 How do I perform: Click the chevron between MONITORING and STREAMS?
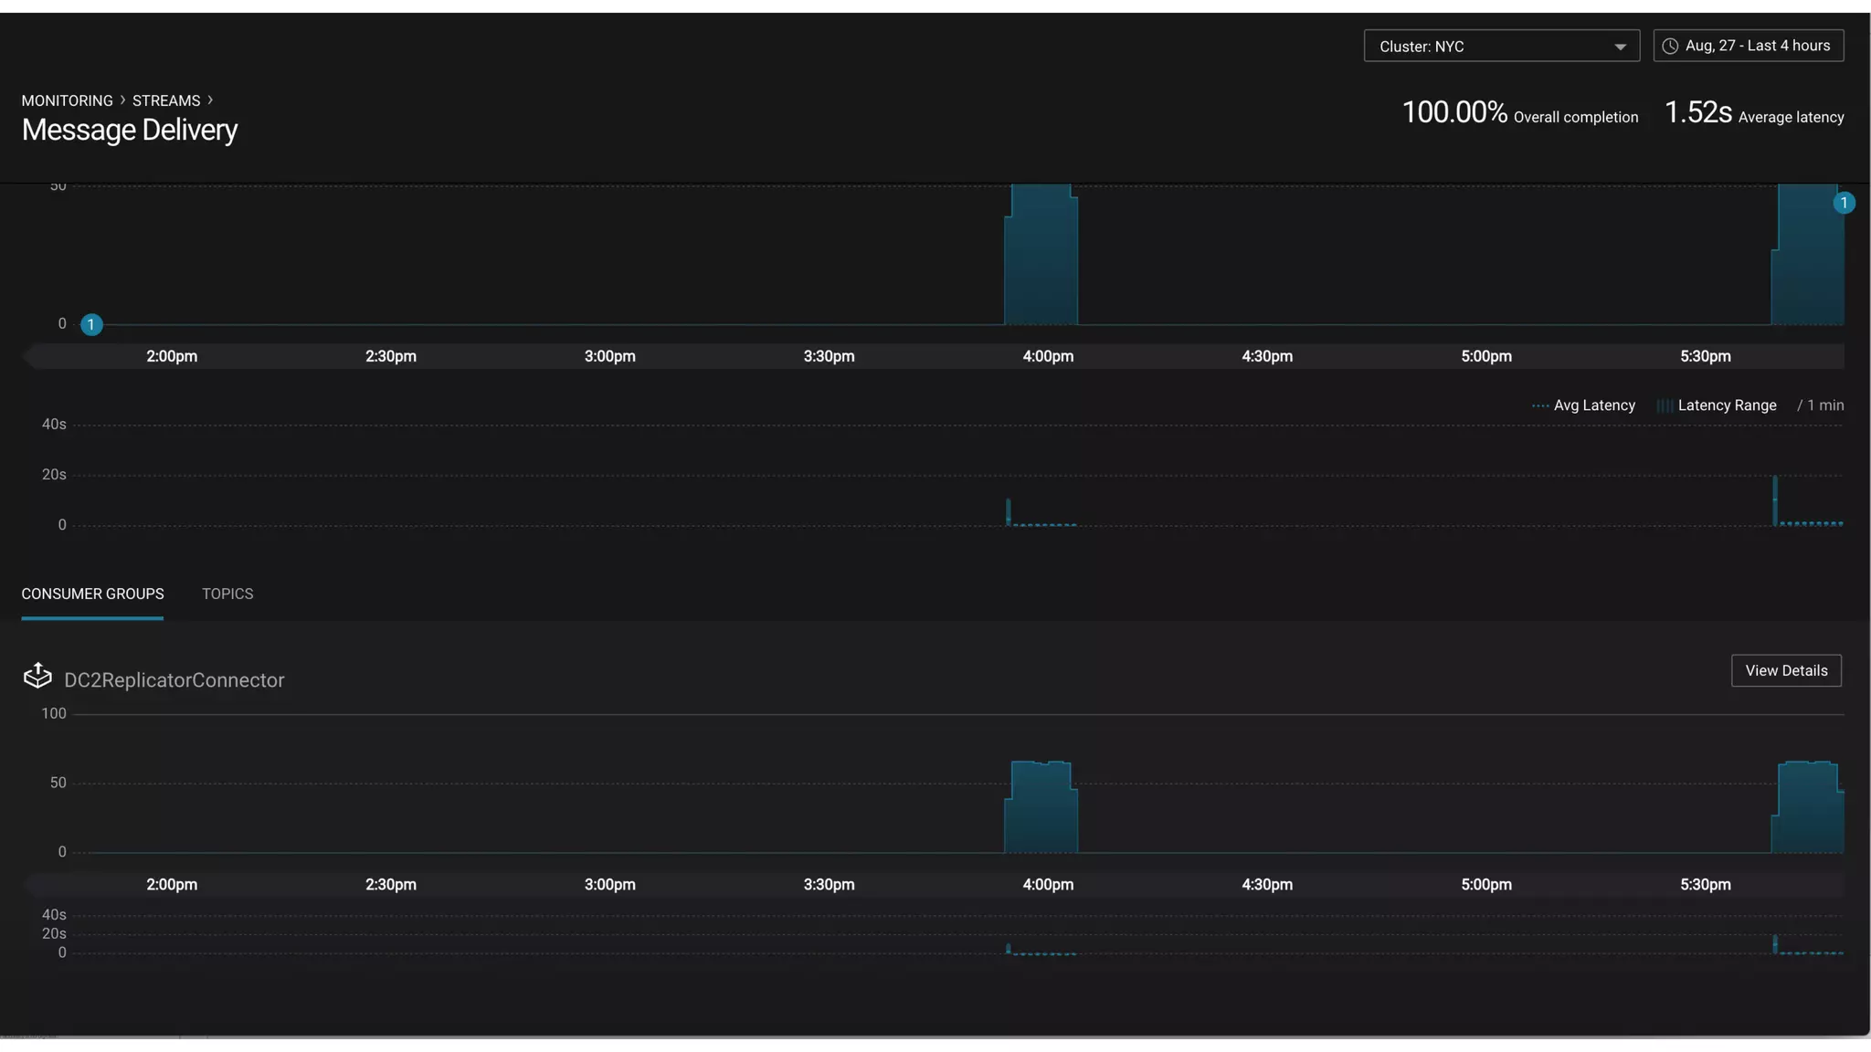(x=122, y=100)
